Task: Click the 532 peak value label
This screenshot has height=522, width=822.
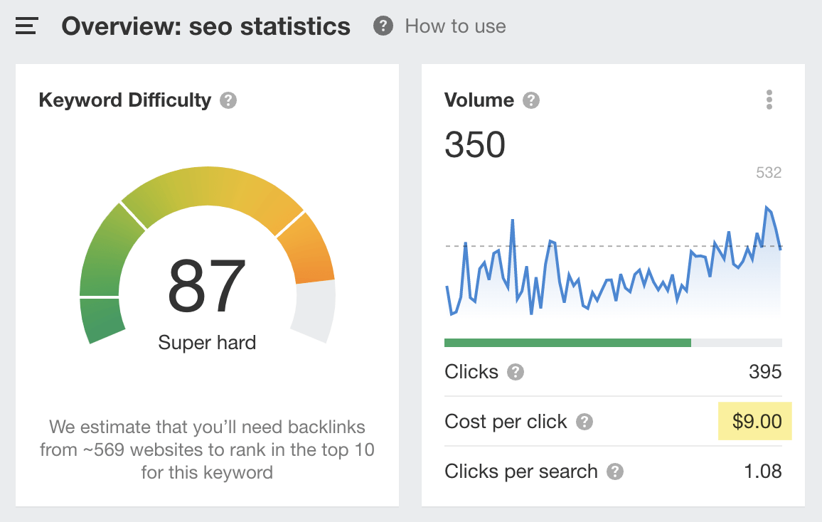Action: point(768,172)
